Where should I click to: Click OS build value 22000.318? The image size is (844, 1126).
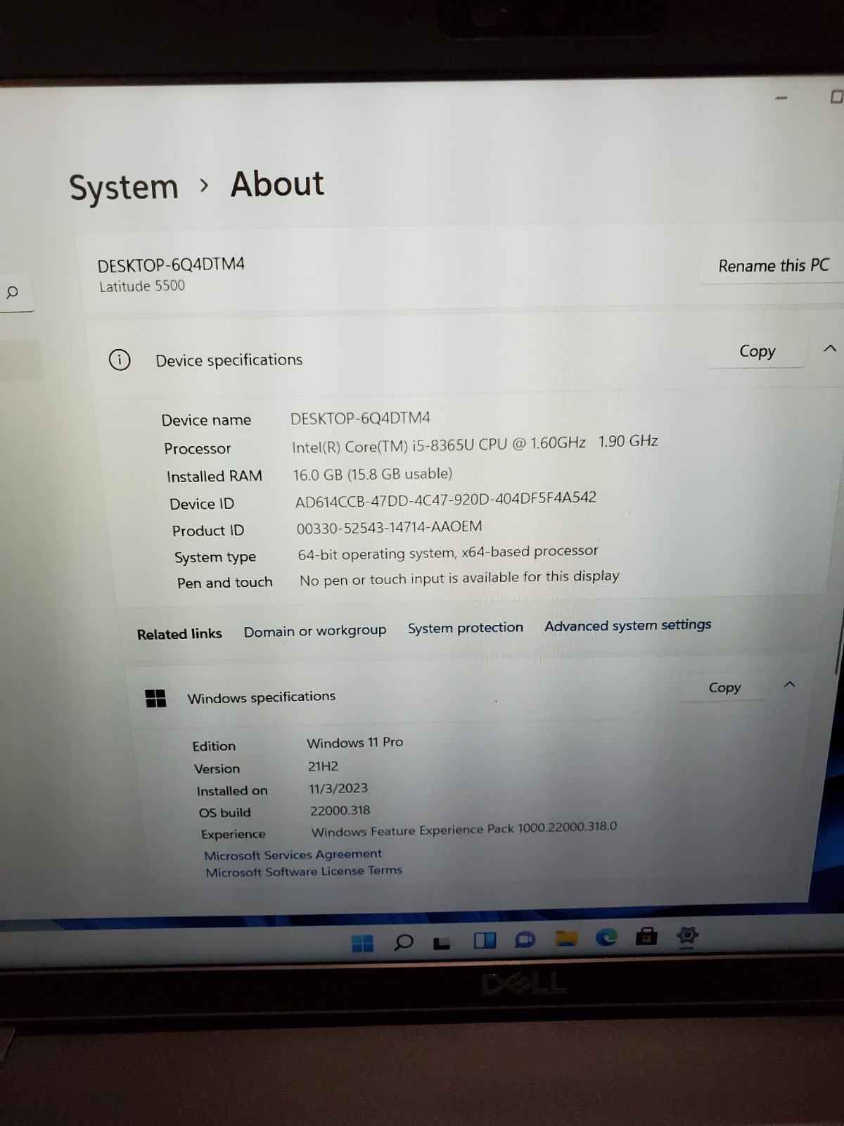pyautogui.click(x=340, y=811)
